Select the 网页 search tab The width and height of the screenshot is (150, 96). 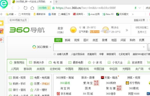click(58, 40)
